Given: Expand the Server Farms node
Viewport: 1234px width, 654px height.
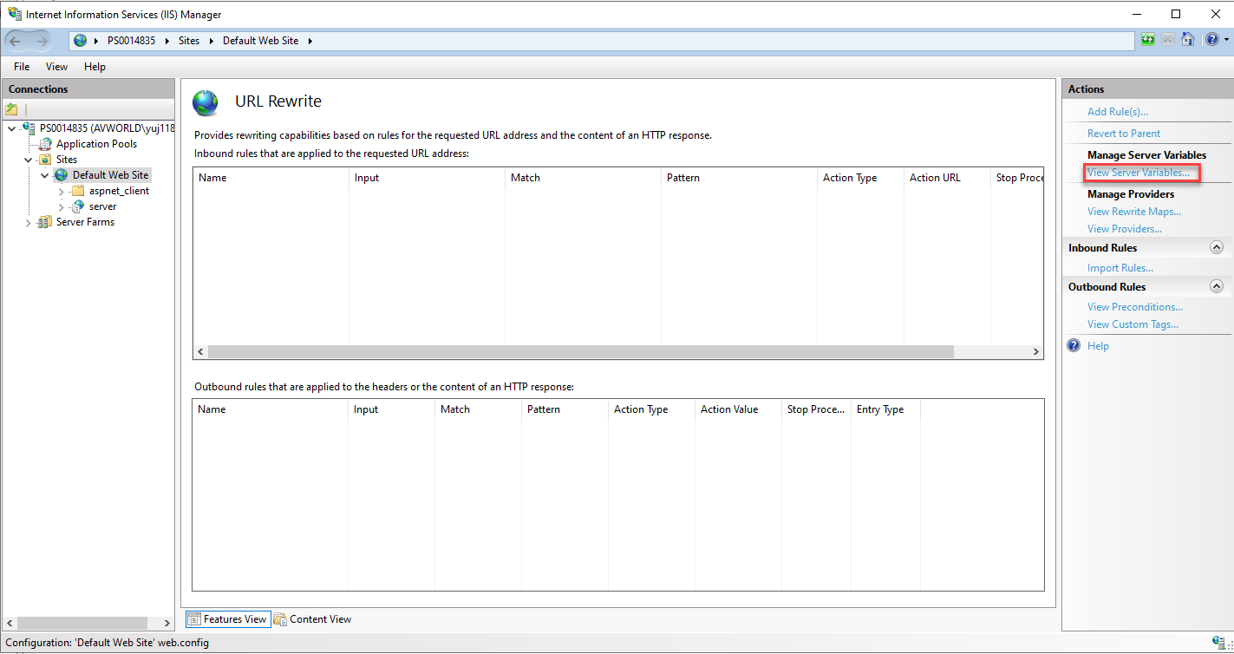Looking at the screenshot, I should [x=29, y=223].
